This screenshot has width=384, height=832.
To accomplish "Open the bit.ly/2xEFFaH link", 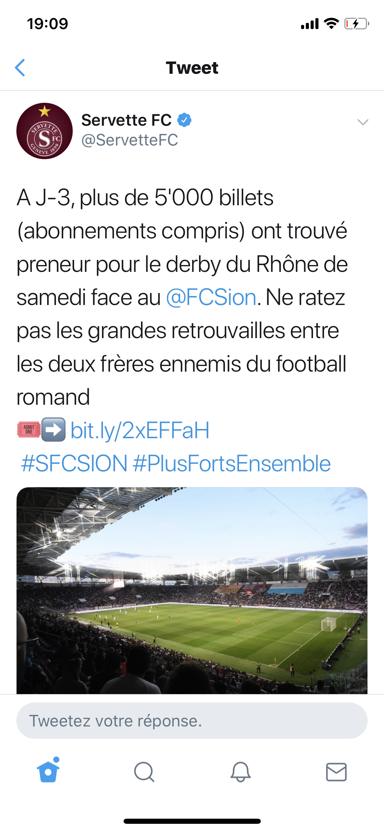I will click(x=140, y=430).
